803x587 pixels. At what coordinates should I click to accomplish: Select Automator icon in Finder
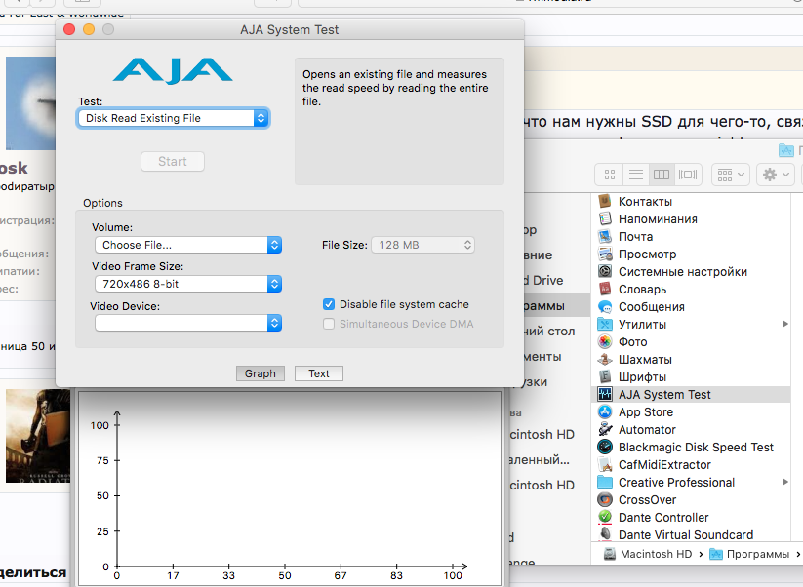click(605, 429)
